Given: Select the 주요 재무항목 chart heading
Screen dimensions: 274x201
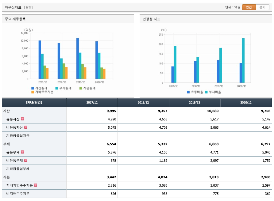Looking at the screenshot, I should [x=15, y=19].
